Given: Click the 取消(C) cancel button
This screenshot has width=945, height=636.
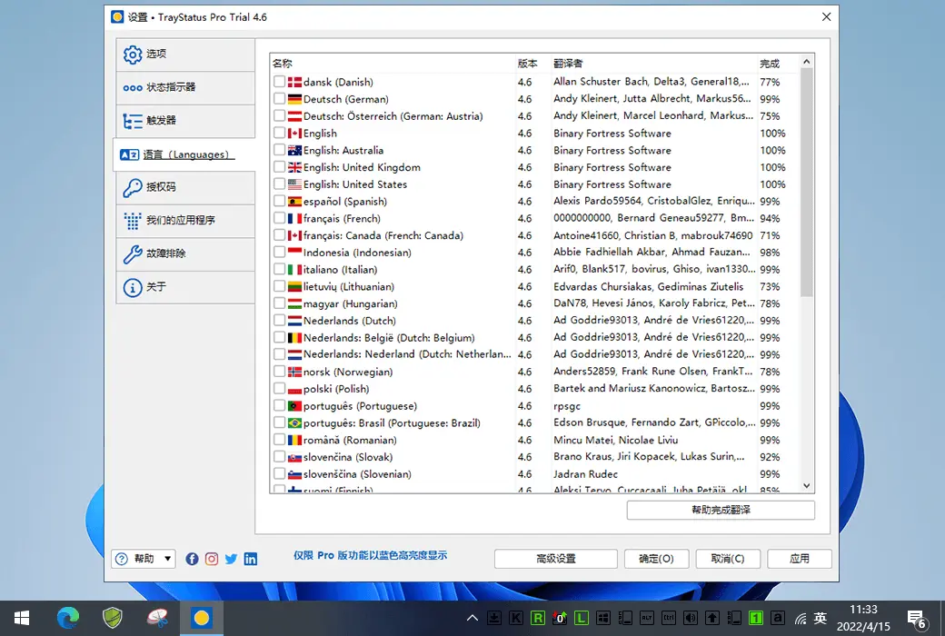Looking at the screenshot, I should coord(728,559).
